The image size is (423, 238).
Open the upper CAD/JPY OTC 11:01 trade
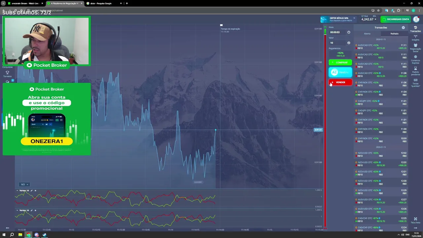pos(381,102)
